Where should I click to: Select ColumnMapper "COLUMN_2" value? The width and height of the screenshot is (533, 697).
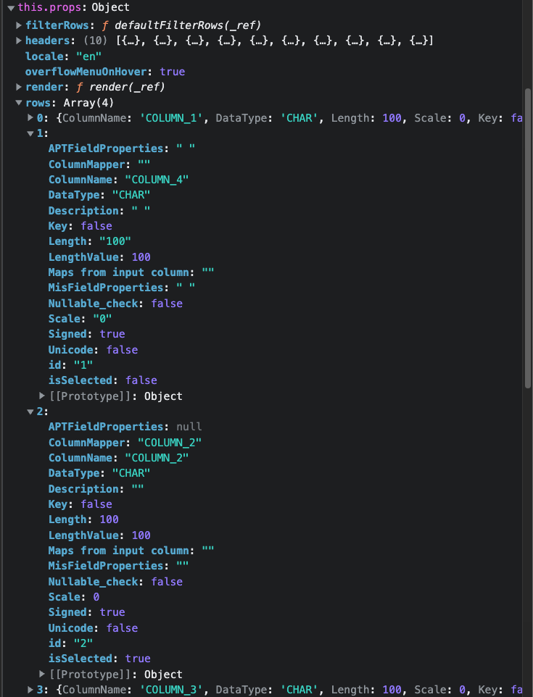(170, 443)
